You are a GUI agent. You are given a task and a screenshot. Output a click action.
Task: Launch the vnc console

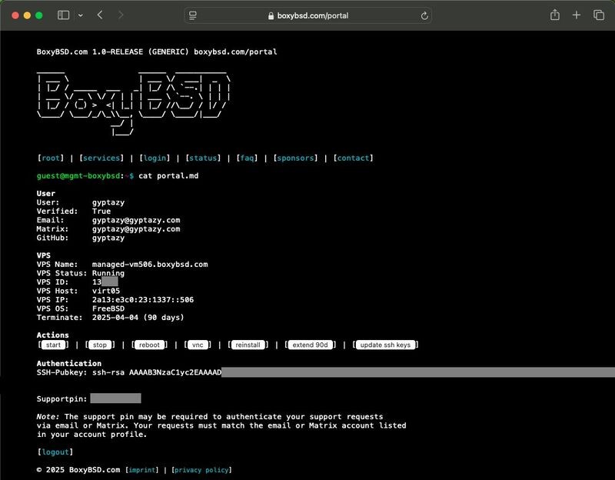198,345
